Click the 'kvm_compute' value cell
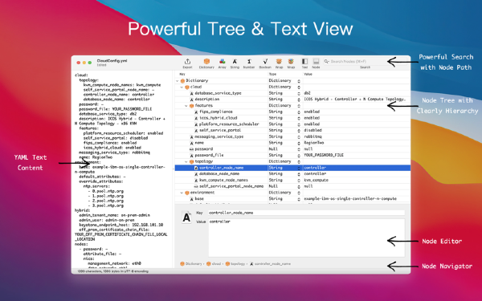 pyautogui.click(x=316, y=181)
